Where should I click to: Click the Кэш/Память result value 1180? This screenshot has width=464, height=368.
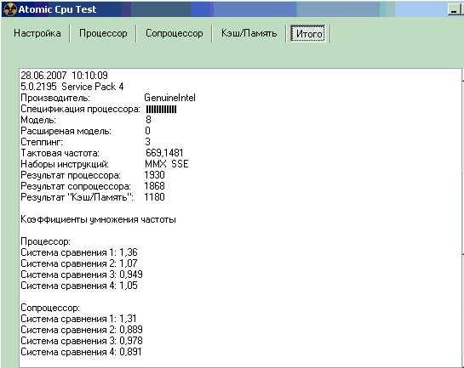pyautogui.click(x=154, y=197)
